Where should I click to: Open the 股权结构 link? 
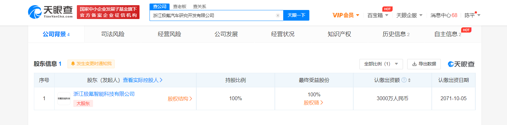(x=180, y=99)
